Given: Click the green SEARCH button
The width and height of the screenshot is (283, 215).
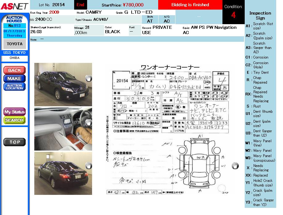Looking at the screenshot, I should coord(14,120).
